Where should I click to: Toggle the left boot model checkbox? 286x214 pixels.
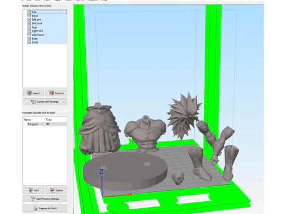29,23
